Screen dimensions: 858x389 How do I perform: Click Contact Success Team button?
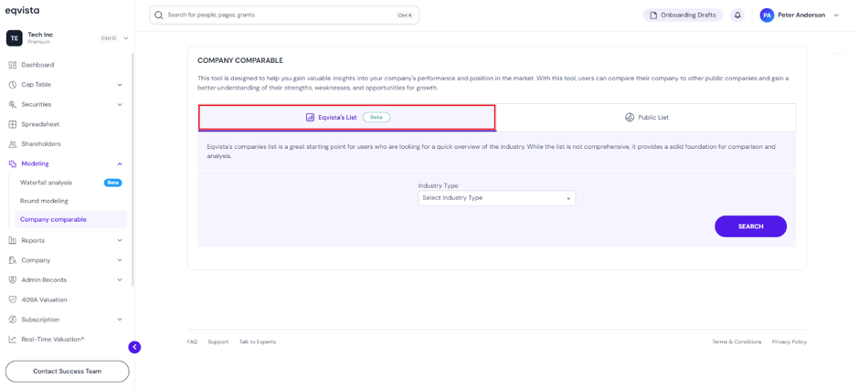[x=68, y=371]
